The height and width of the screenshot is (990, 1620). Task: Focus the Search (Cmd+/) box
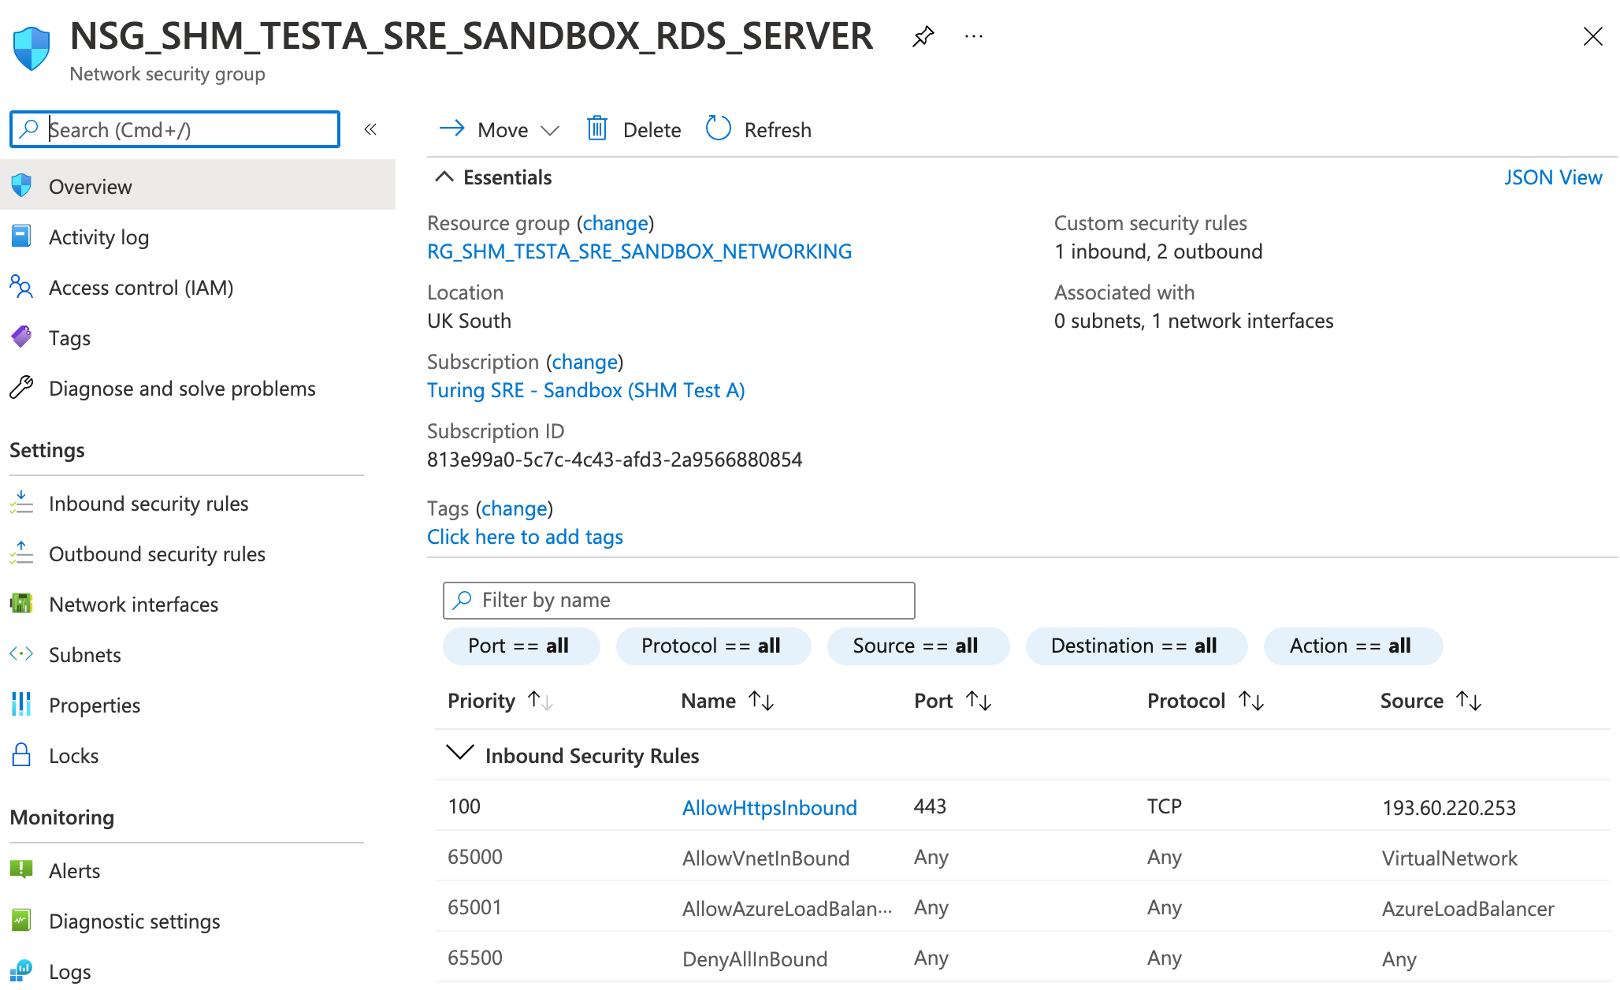tap(175, 129)
